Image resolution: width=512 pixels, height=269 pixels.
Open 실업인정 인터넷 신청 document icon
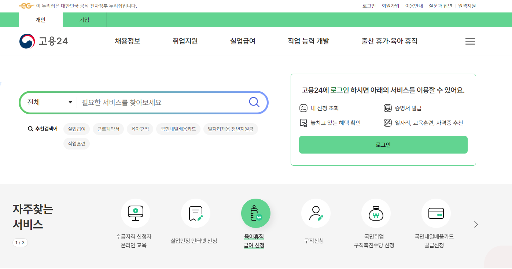click(x=196, y=213)
